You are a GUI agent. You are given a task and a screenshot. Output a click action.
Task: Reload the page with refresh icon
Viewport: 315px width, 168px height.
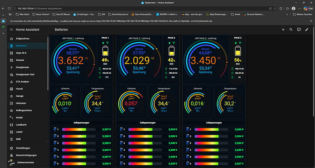[9, 9]
